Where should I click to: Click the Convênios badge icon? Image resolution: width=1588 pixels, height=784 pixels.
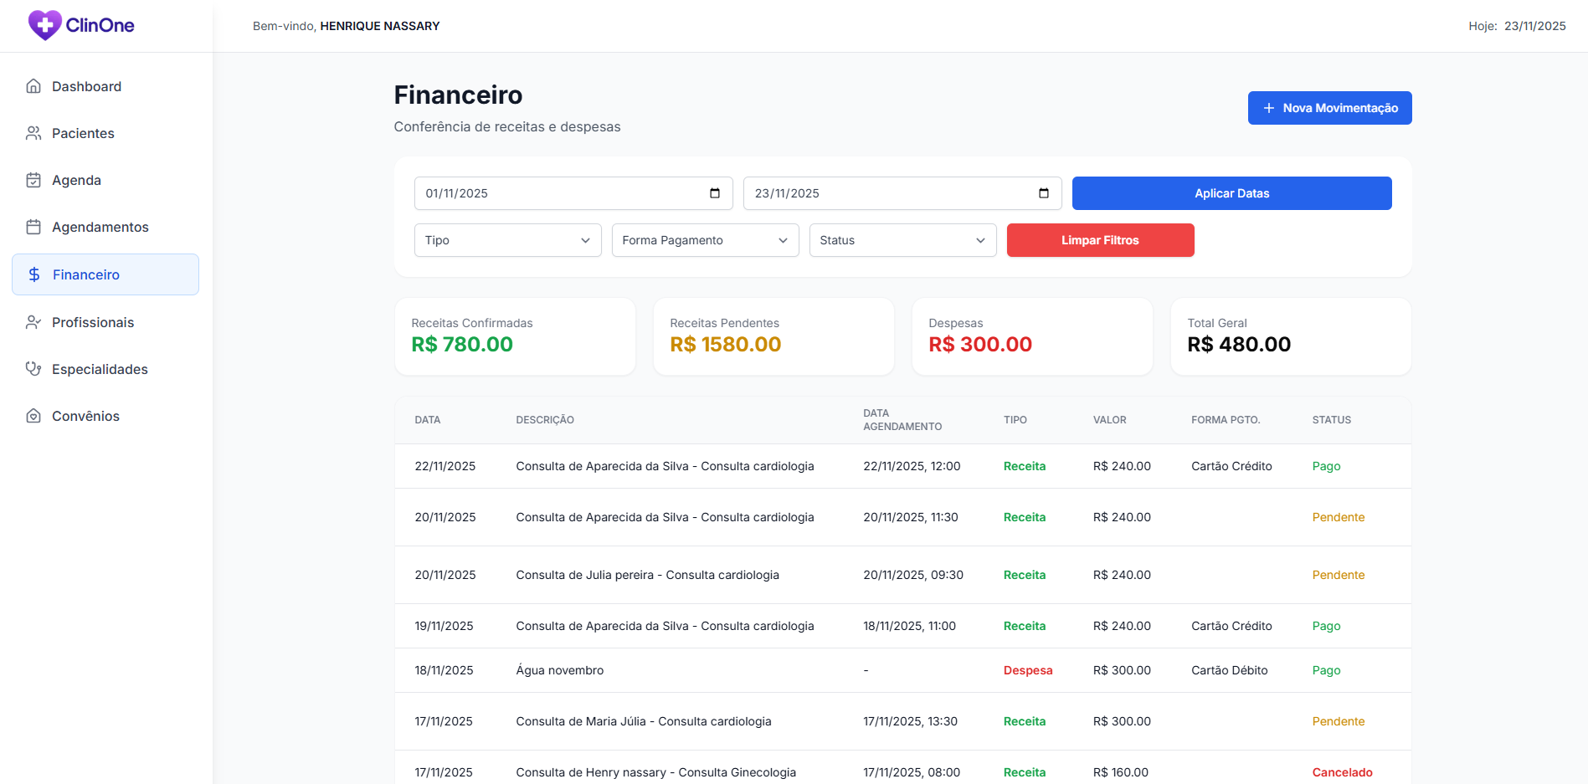[33, 416]
